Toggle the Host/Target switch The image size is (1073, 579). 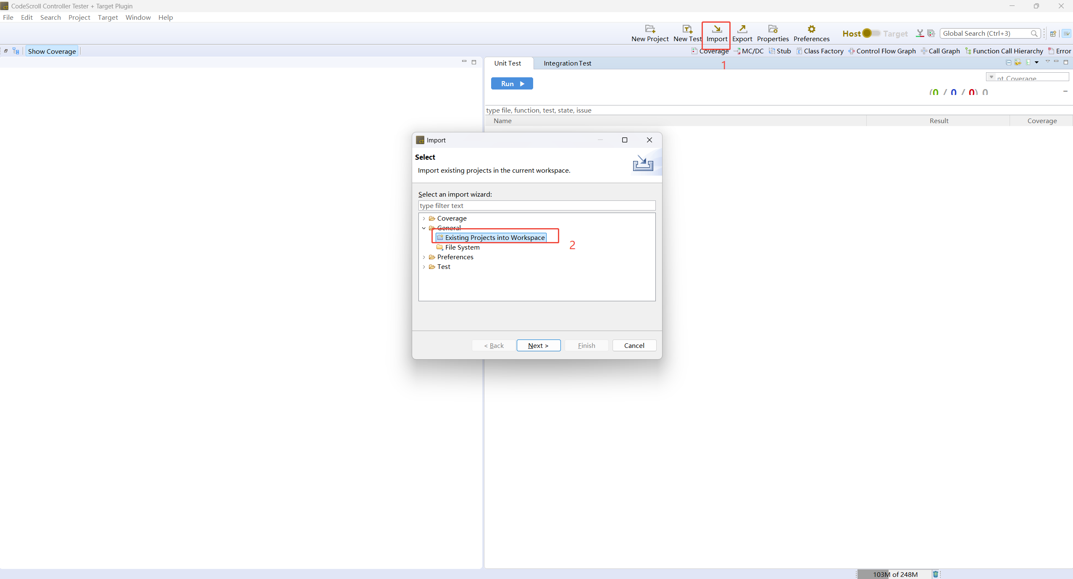point(871,33)
